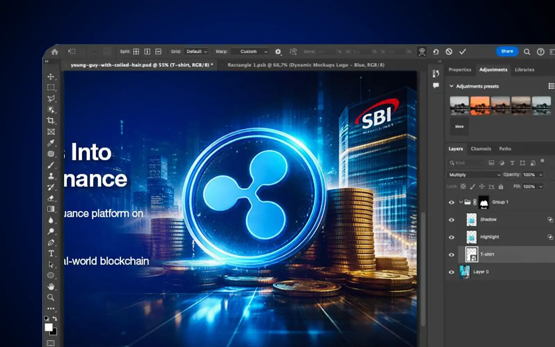Select the Rectangular Marquee tool
Viewport: 555px width, 347px height.
click(51, 87)
